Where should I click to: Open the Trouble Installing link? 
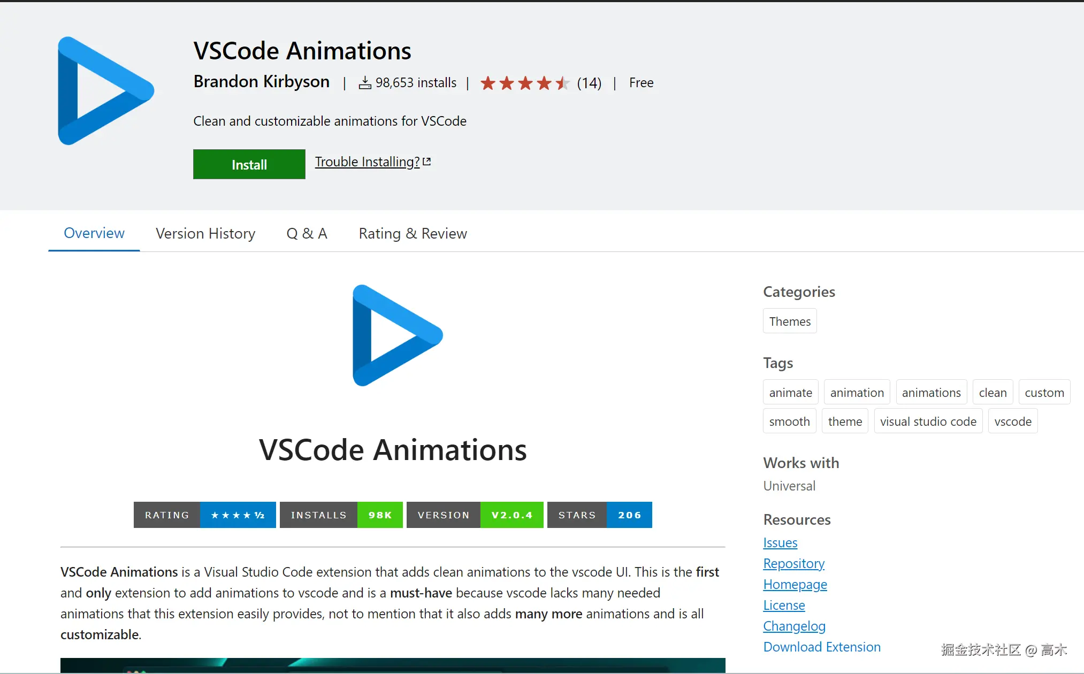pyautogui.click(x=367, y=162)
